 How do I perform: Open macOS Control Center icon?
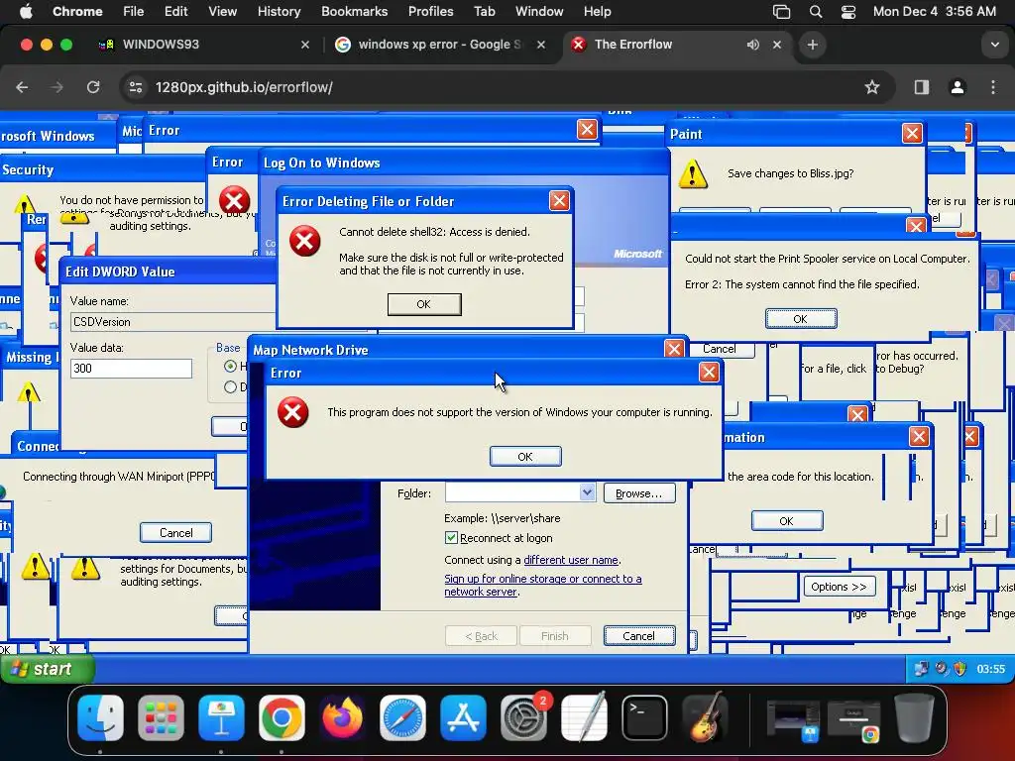click(x=848, y=11)
